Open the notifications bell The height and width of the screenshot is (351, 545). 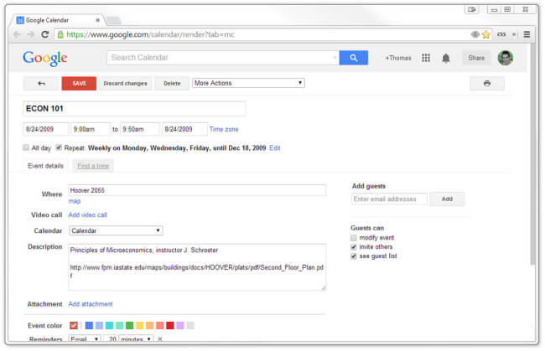click(446, 58)
